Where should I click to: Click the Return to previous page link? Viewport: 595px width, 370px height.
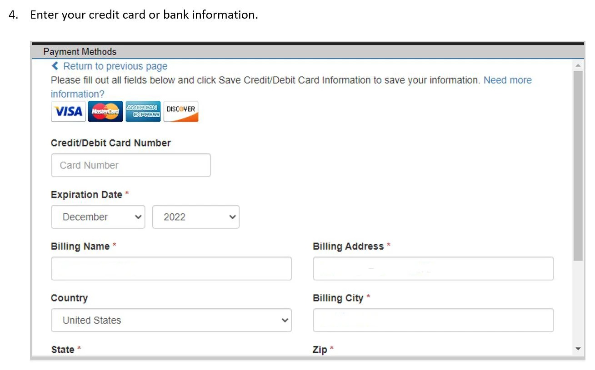click(115, 66)
